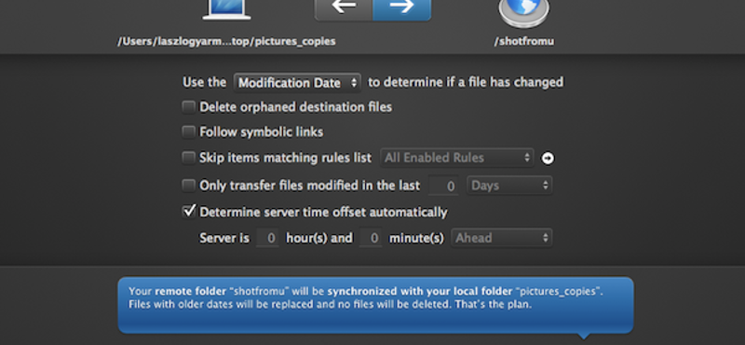Image resolution: width=745 pixels, height=345 pixels.
Task: Click the remote path /shotfromu label
Action: pos(524,41)
